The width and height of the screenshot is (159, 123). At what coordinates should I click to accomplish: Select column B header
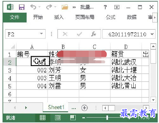coord(63,47)
